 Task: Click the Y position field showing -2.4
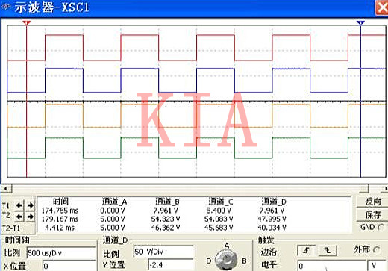171,265
